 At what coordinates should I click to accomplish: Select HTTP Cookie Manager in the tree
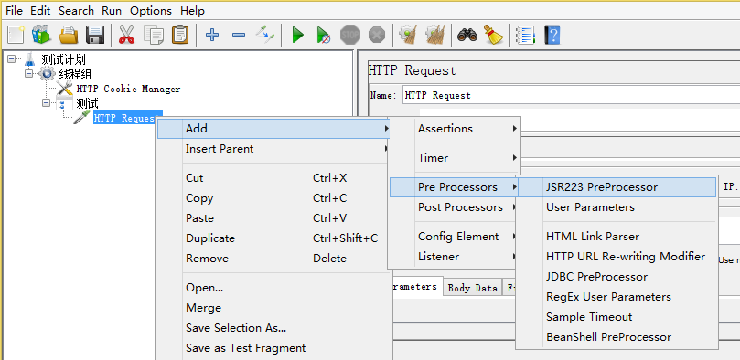pos(128,89)
